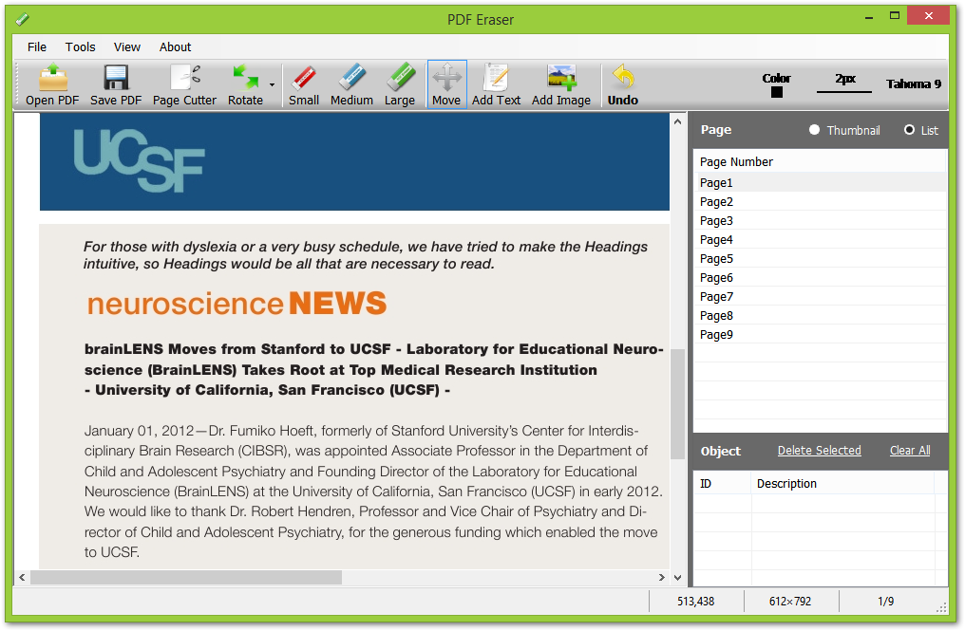Activate the Move tool
Viewport: 965px width, 631px height.
pyautogui.click(x=446, y=84)
